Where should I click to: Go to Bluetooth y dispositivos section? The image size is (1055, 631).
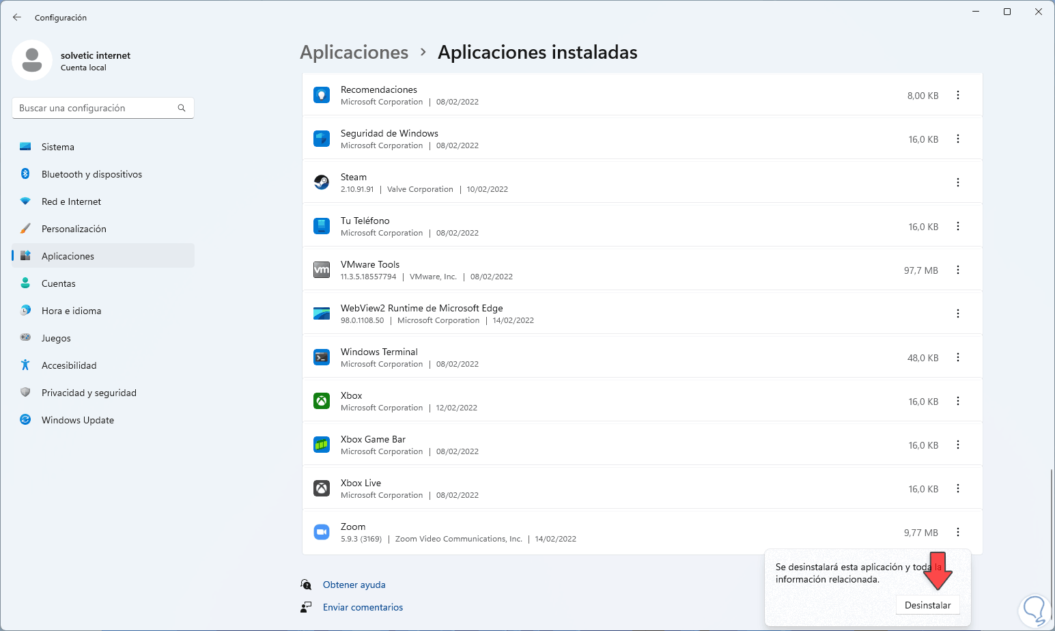click(x=92, y=174)
